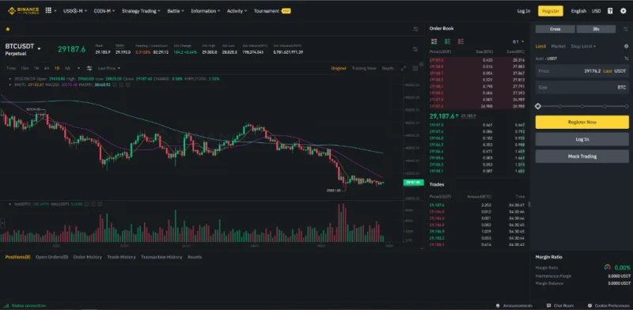
Task: Select the Market order tab
Action: 559,47
